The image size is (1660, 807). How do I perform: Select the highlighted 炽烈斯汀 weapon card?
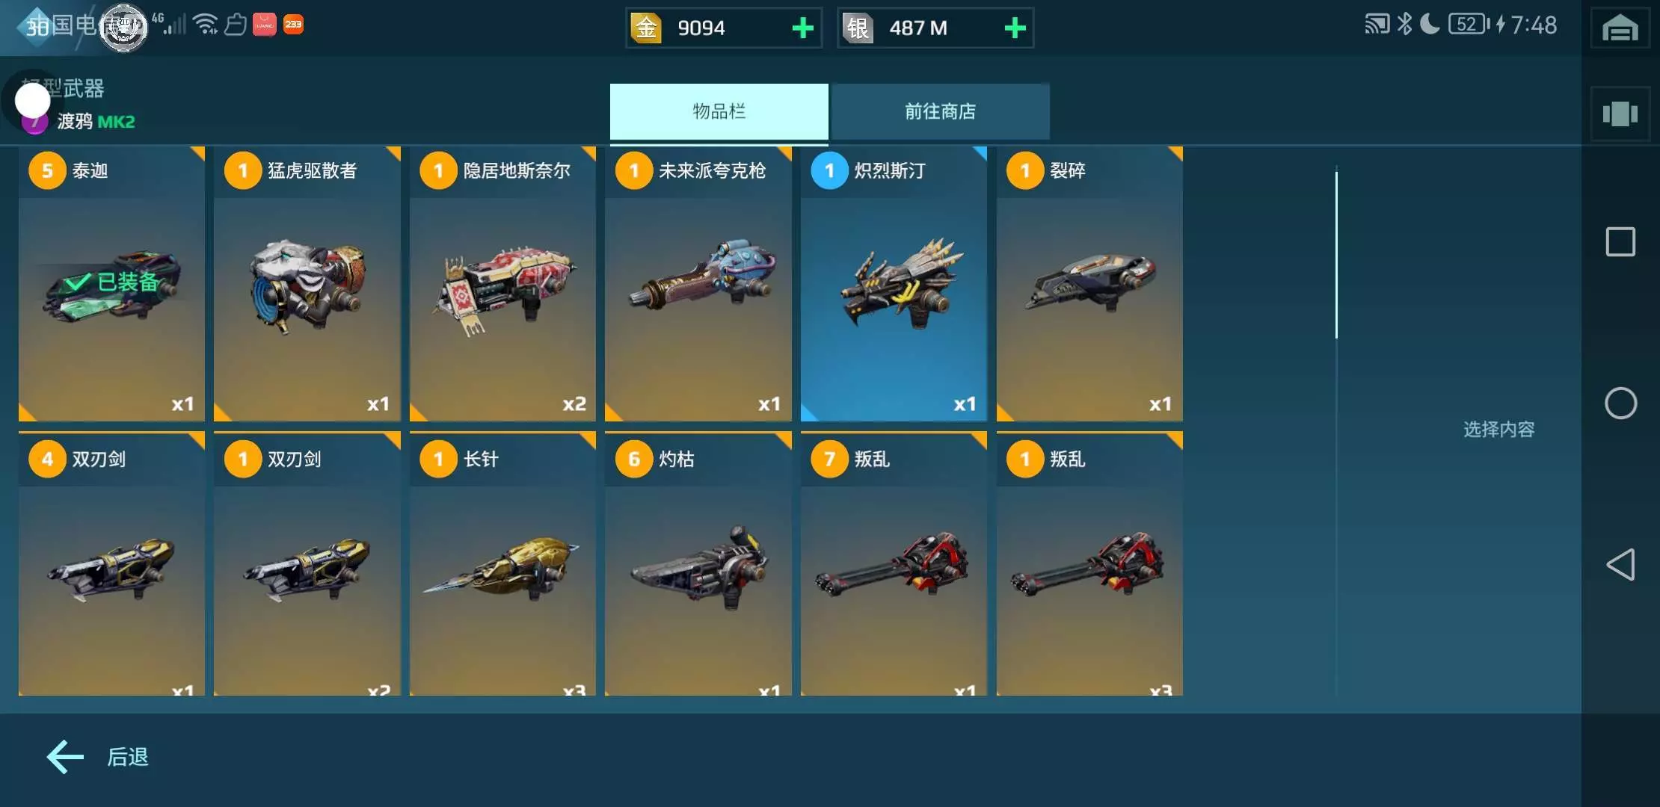[x=894, y=284]
